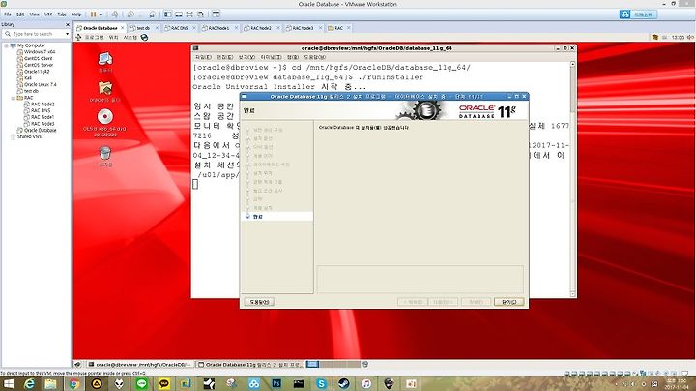Launch Internet Explorer from taskbar
The height and width of the screenshot is (391, 696).
(29, 383)
